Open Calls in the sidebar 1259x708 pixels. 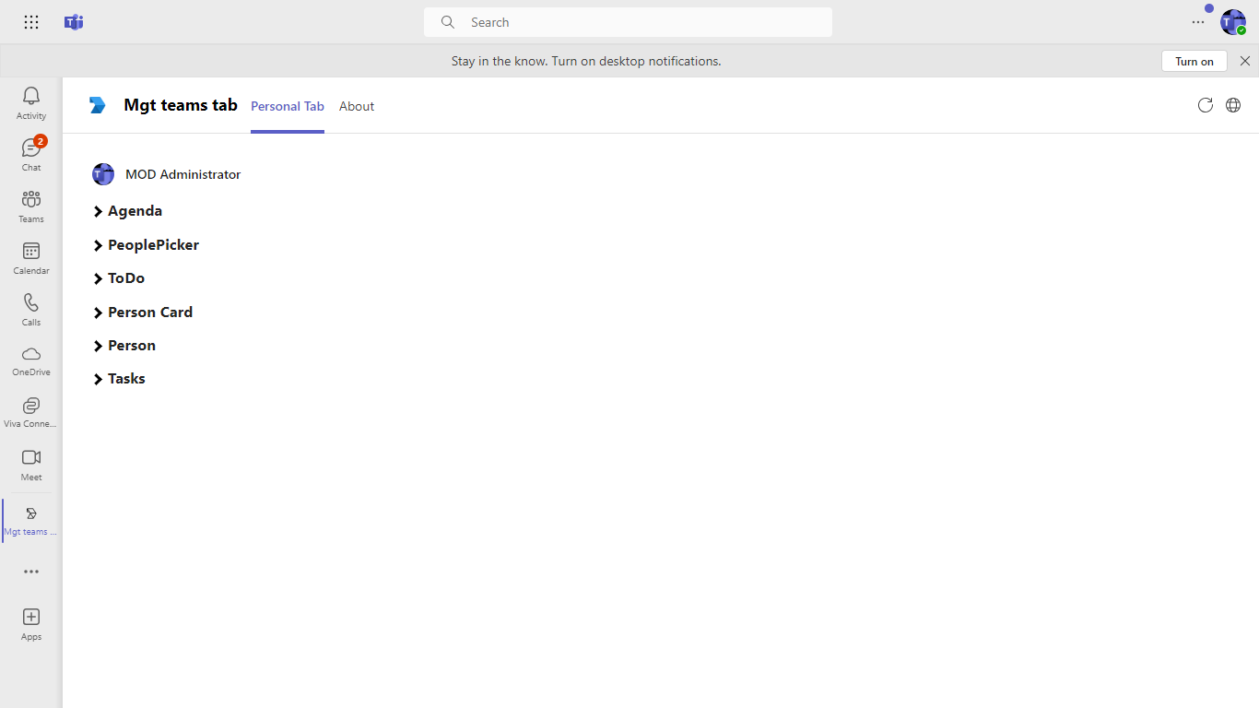click(31, 310)
